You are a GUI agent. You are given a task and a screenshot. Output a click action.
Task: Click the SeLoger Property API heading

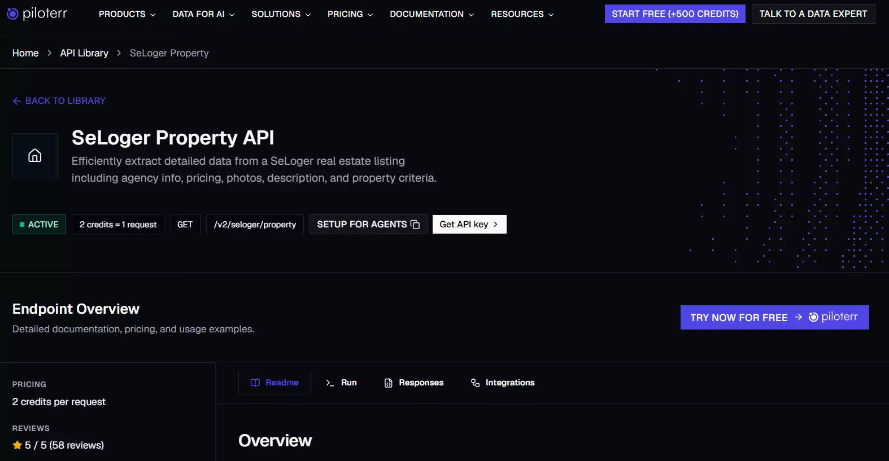173,138
